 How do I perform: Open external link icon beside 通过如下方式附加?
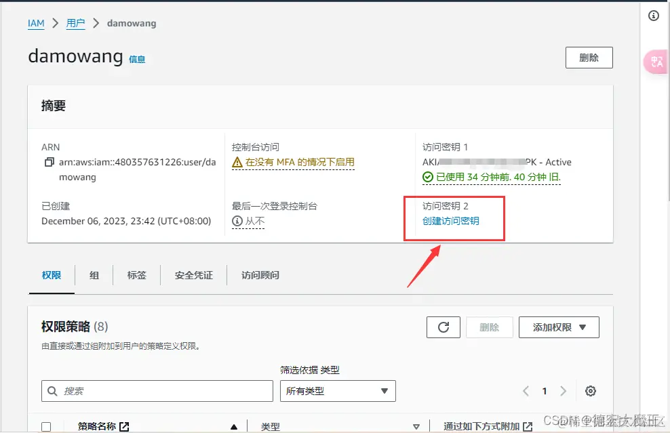click(x=528, y=426)
